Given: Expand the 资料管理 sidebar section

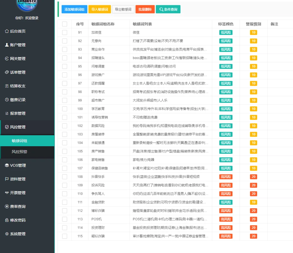Looking at the screenshot, I should pos(27,179).
